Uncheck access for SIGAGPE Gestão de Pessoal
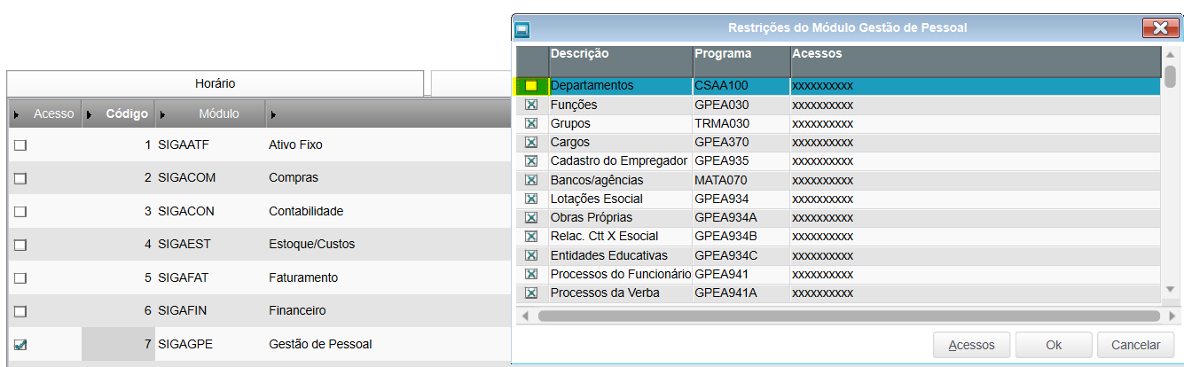The width and height of the screenshot is (1184, 367). 20,345
